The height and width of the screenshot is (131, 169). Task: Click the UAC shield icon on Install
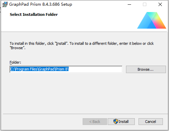click(x=116, y=122)
